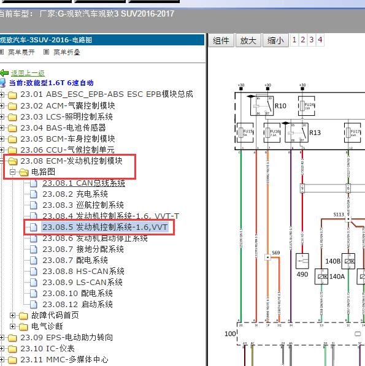Expand the 23.09 EPS node toggle
This screenshot has height=366, width=365.
tap(2, 338)
